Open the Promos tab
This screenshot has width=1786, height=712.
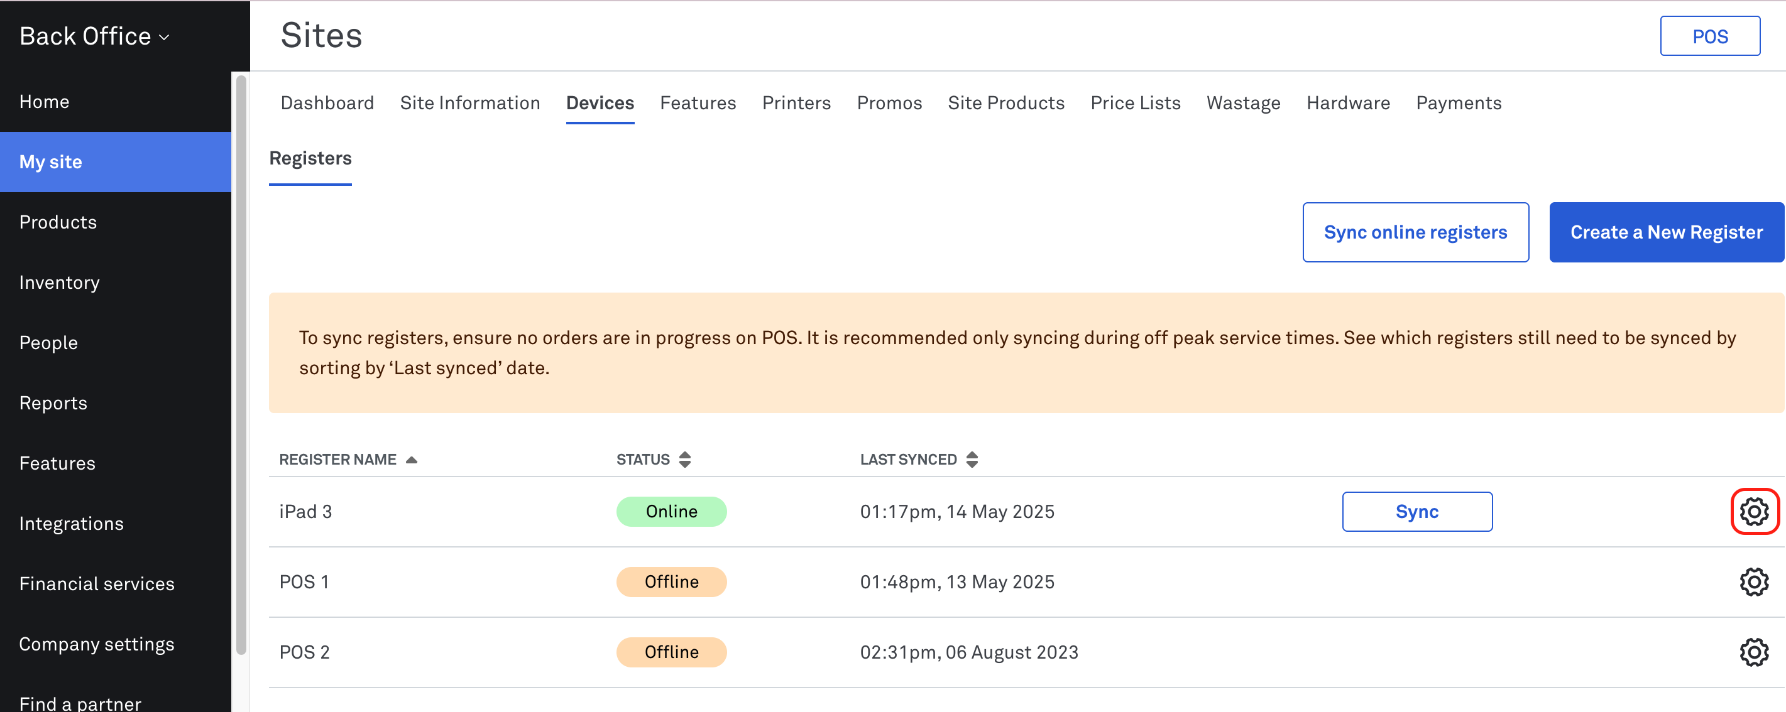pos(889,102)
